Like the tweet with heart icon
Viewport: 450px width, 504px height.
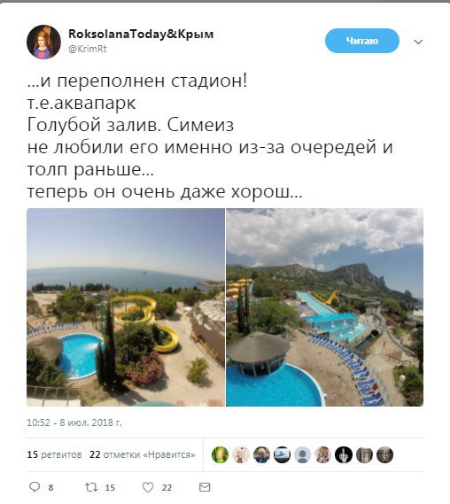[148, 487]
